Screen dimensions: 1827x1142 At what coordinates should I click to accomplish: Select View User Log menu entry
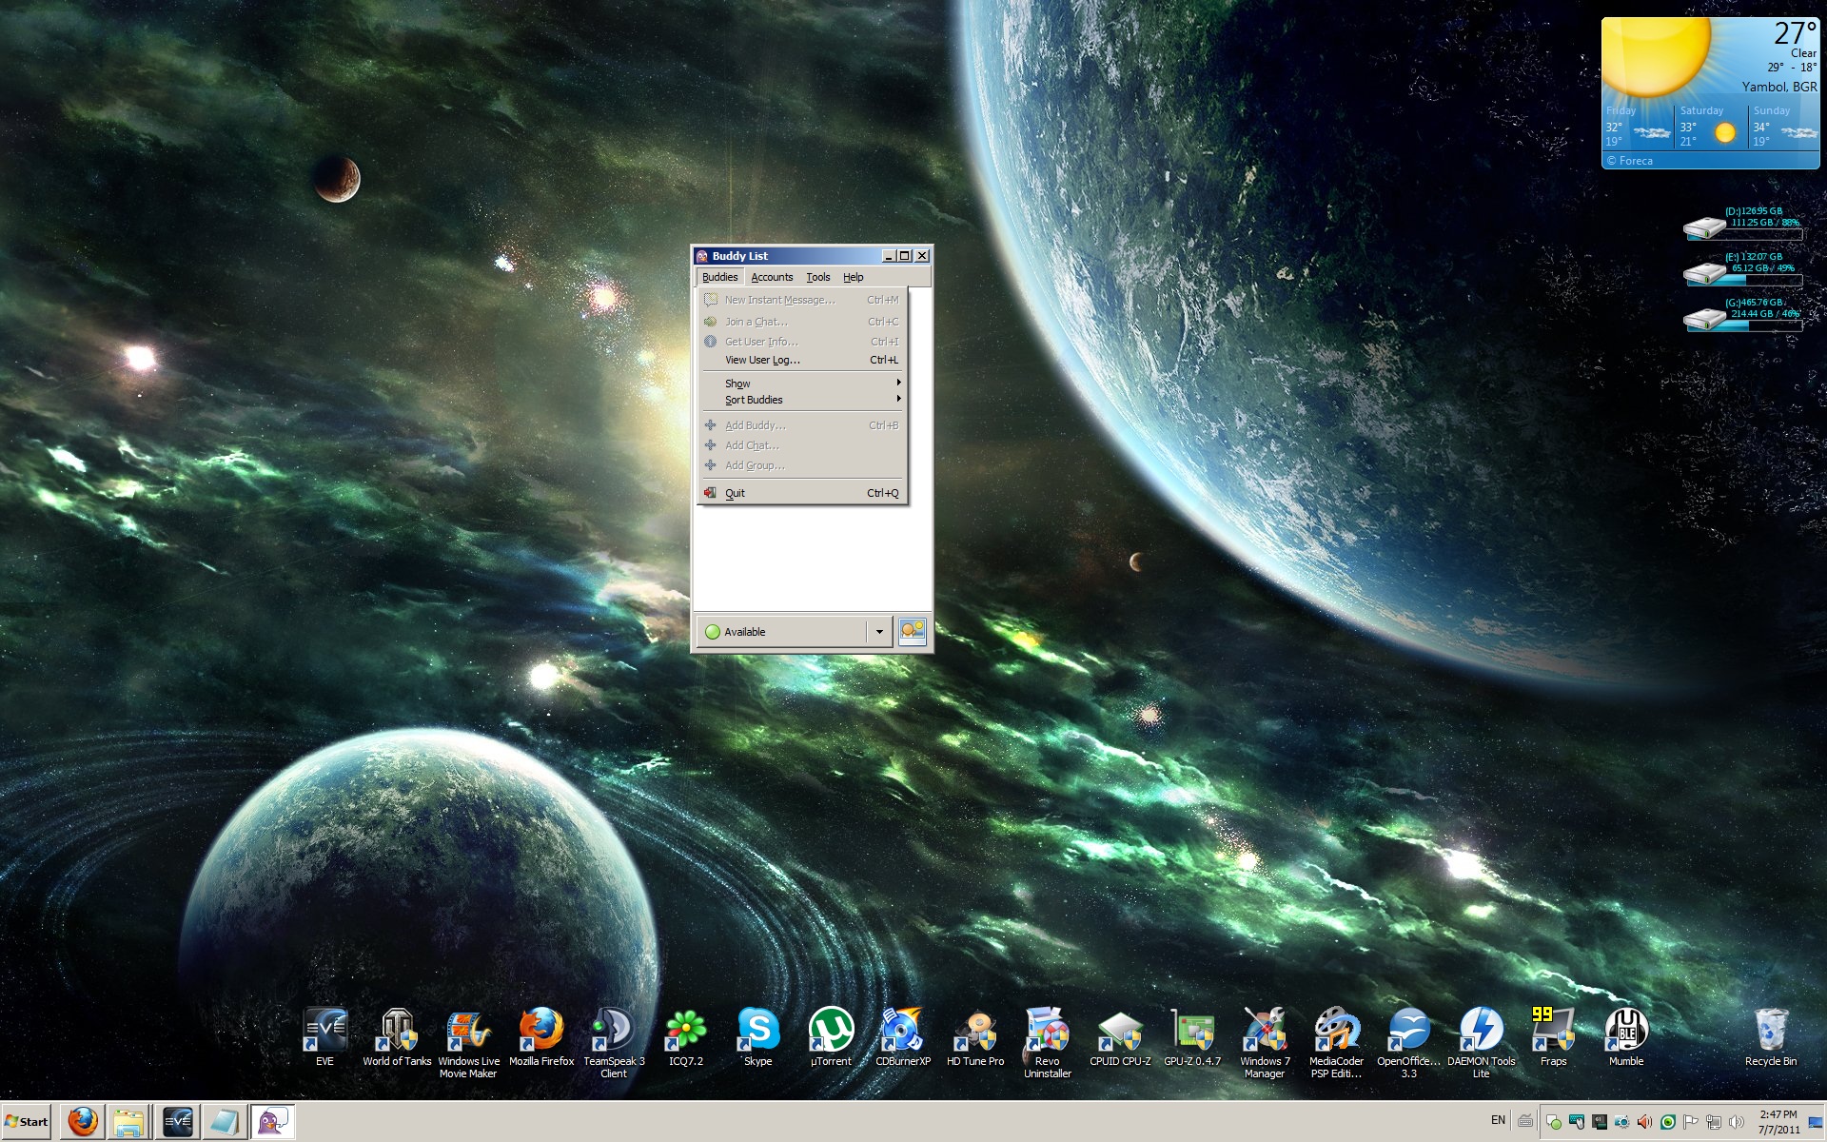click(x=762, y=360)
